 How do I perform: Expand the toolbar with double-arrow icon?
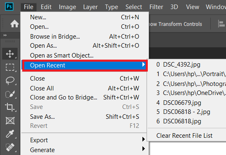(5, 35)
